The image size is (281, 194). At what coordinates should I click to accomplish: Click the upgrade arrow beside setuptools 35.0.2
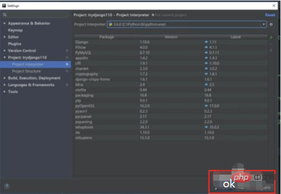point(206,127)
